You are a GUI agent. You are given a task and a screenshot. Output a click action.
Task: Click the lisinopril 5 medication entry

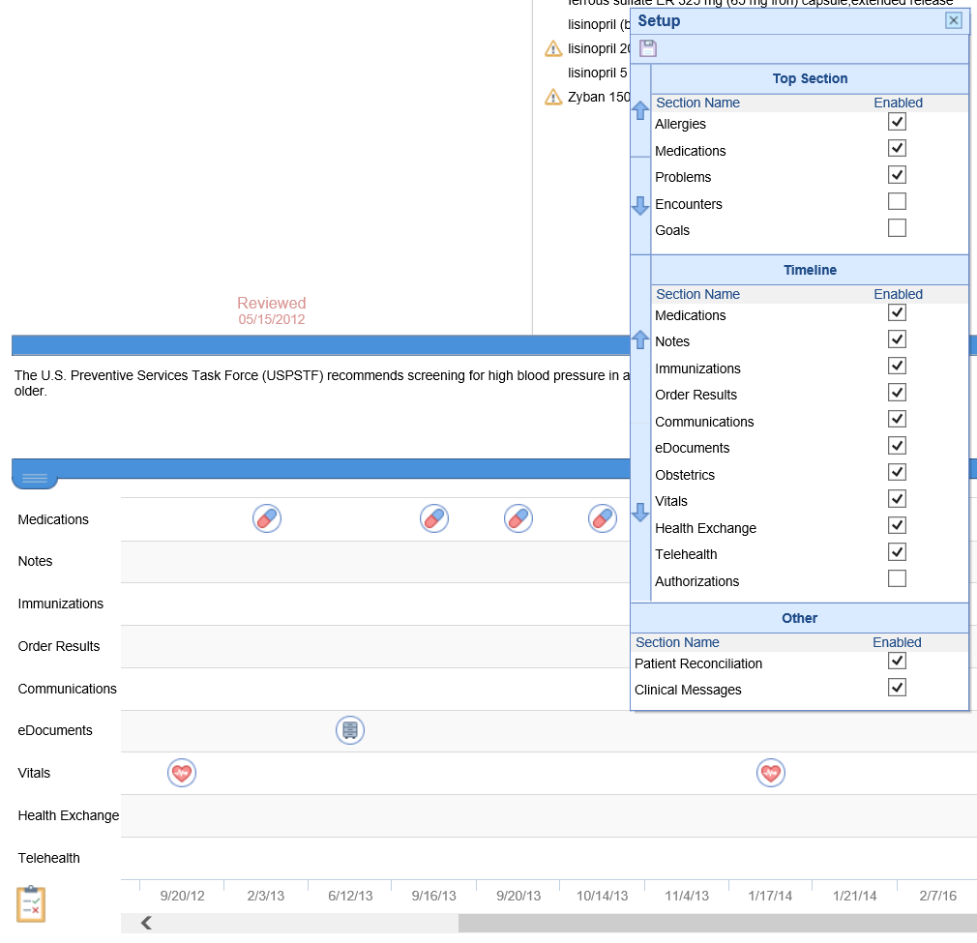[597, 73]
